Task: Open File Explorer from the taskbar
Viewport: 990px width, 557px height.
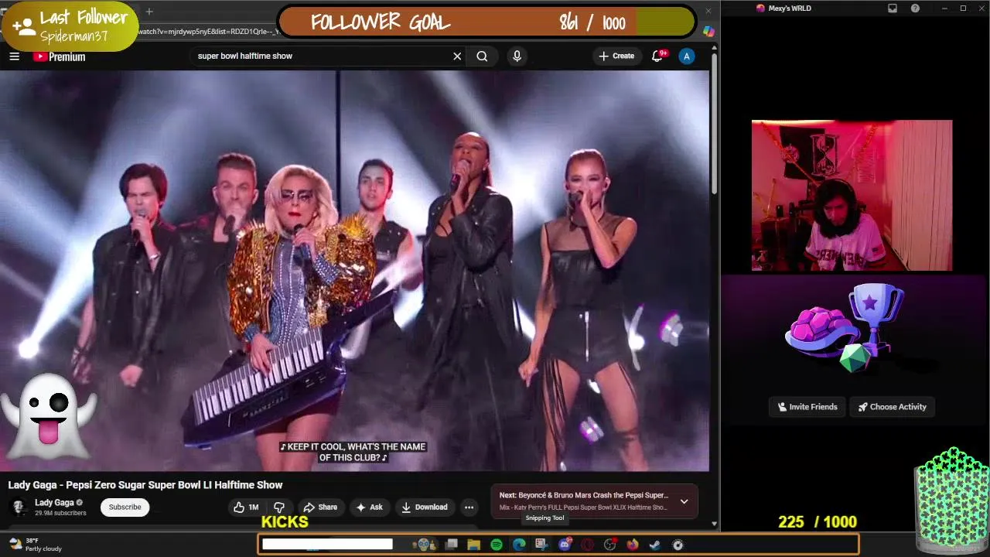Action: pos(473,545)
